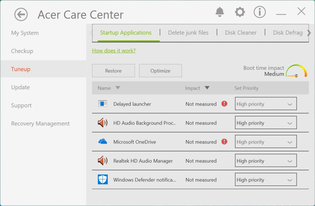Click the Restore button

point(113,71)
